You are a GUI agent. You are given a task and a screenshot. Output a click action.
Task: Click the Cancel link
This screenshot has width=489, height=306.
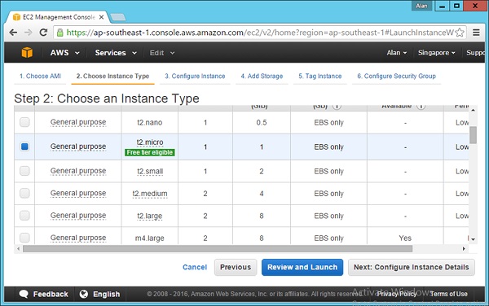(195, 267)
